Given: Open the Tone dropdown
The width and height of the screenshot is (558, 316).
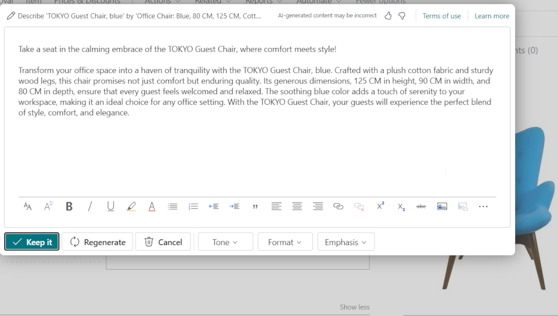Looking at the screenshot, I should point(225,242).
